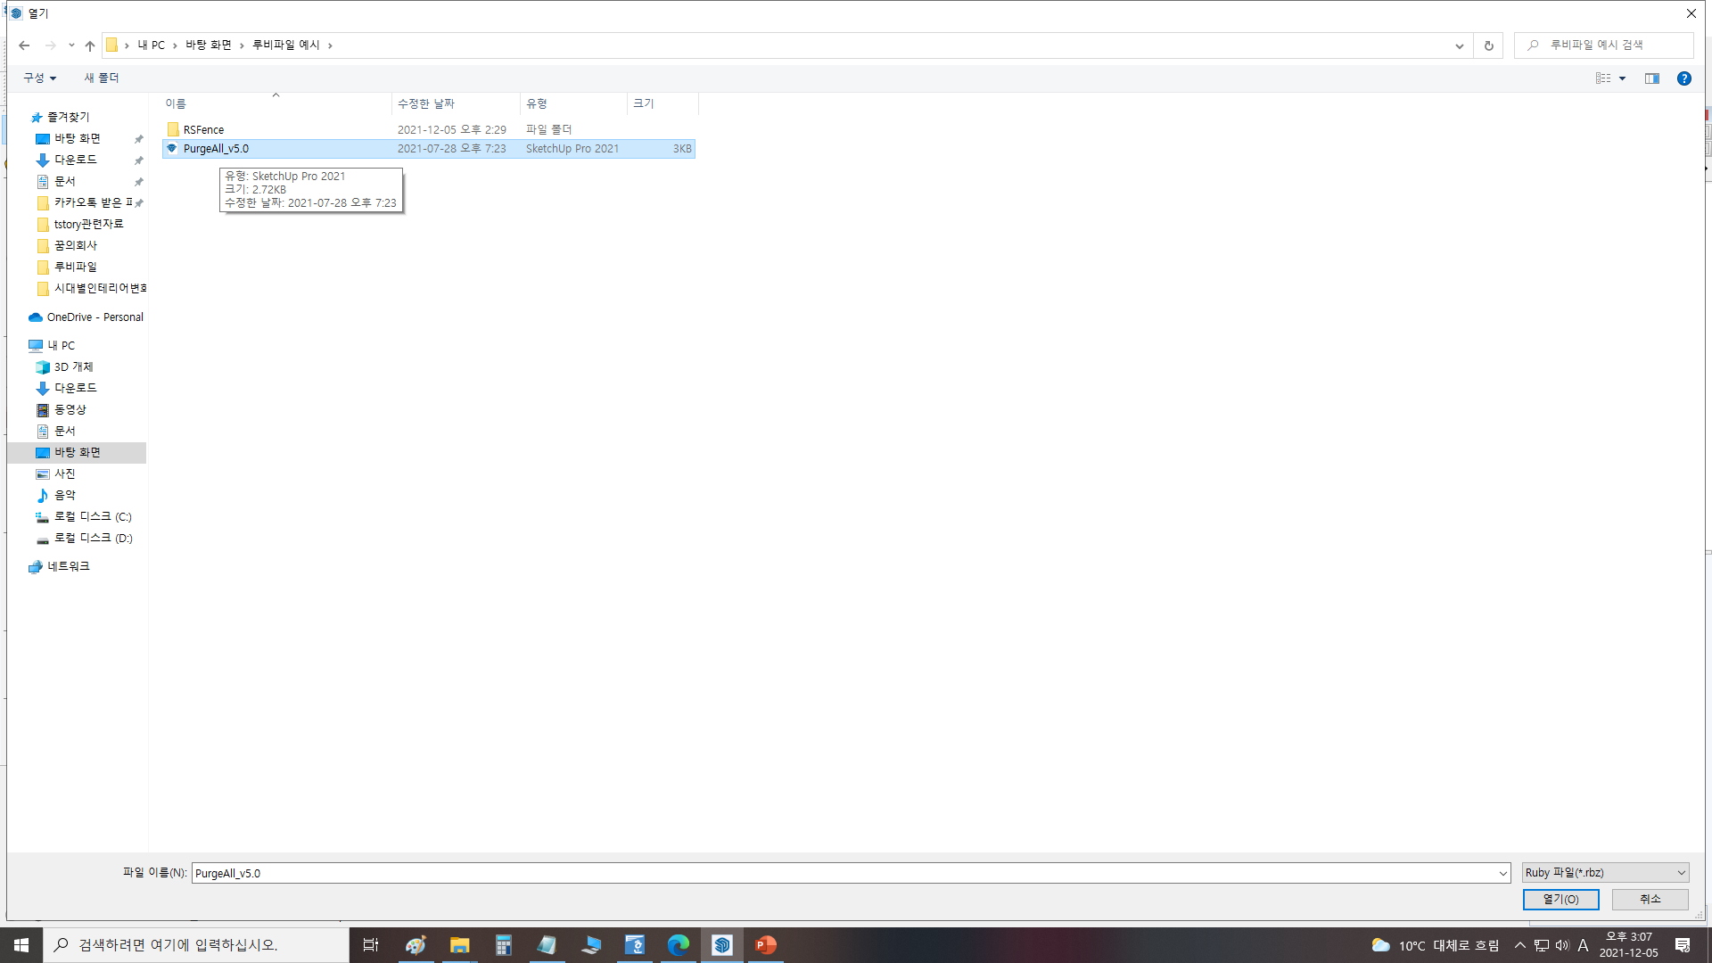
Task: Expand the address bar history dropdown
Action: [x=1459, y=45]
